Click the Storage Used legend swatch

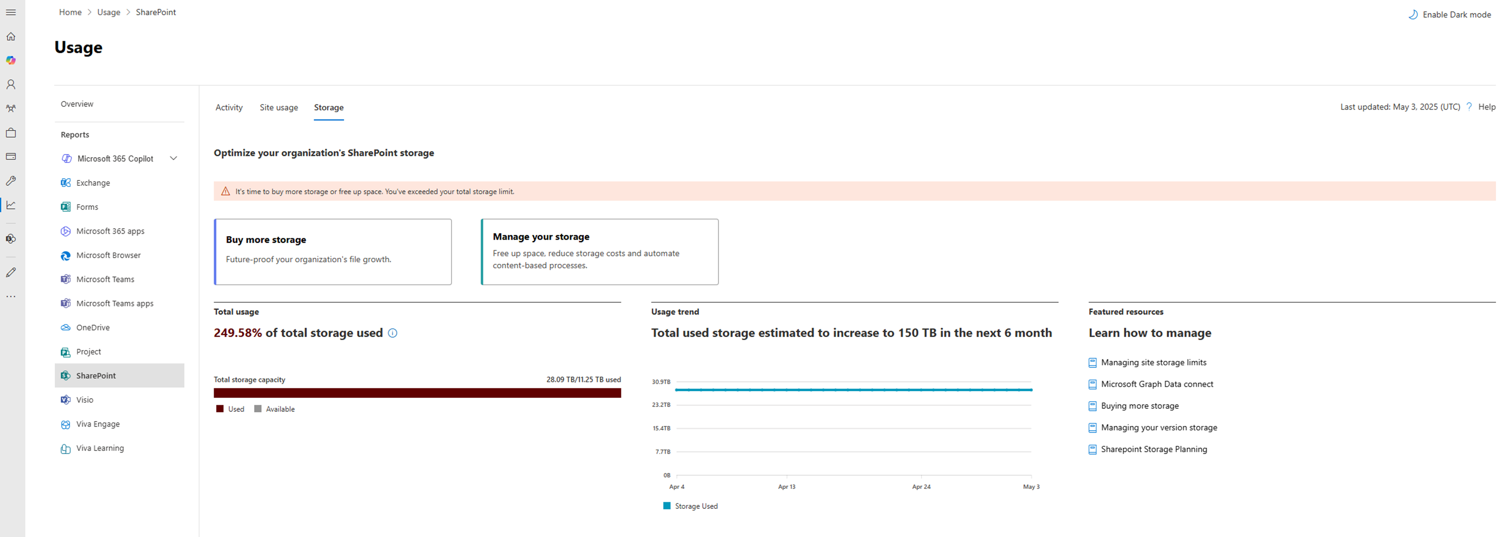[667, 506]
